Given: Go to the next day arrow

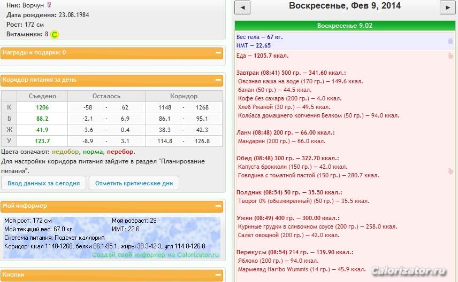Looking at the screenshot, I should click(447, 8).
